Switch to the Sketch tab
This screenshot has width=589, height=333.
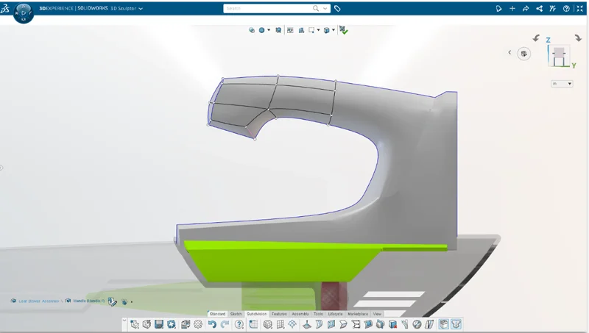[236, 314]
